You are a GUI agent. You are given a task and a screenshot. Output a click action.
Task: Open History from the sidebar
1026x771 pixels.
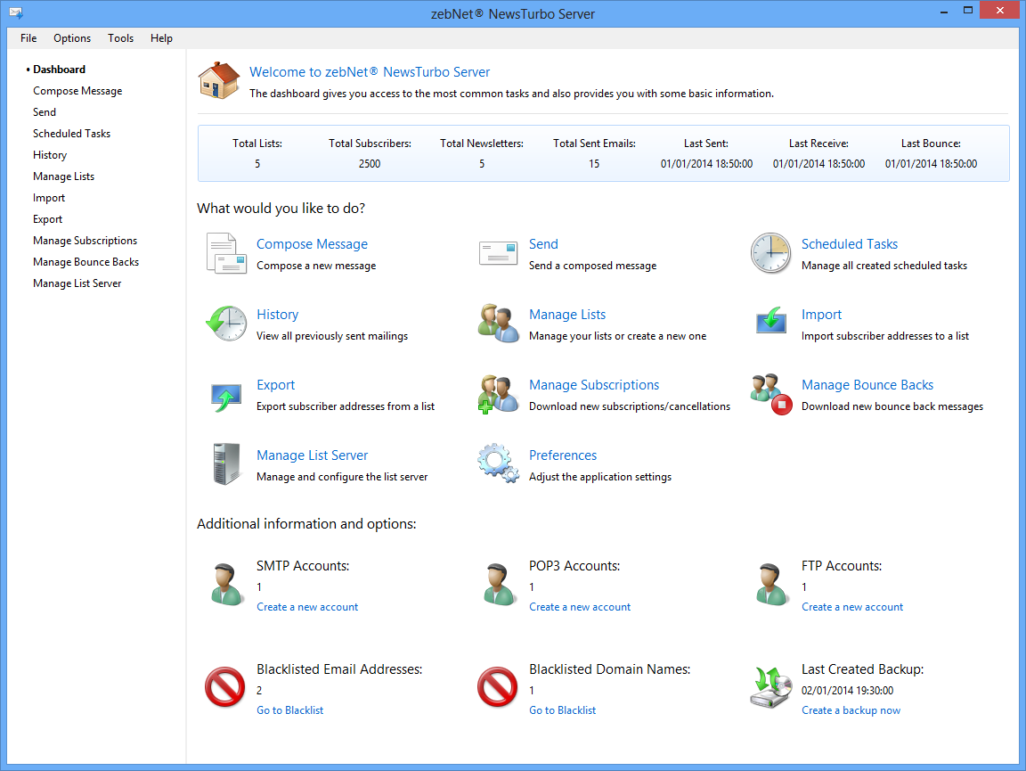(50, 155)
